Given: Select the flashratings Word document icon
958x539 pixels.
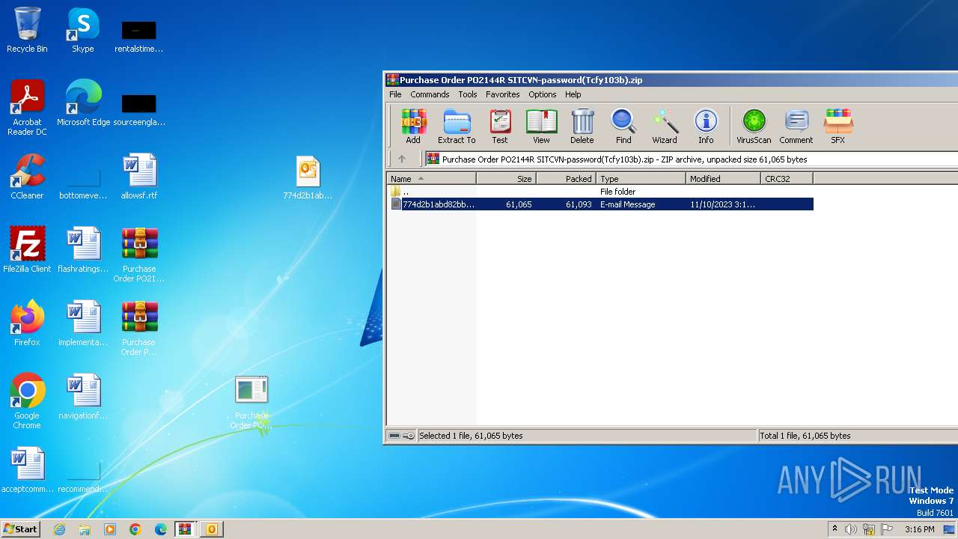Looking at the screenshot, I should (x=83, y=250).
